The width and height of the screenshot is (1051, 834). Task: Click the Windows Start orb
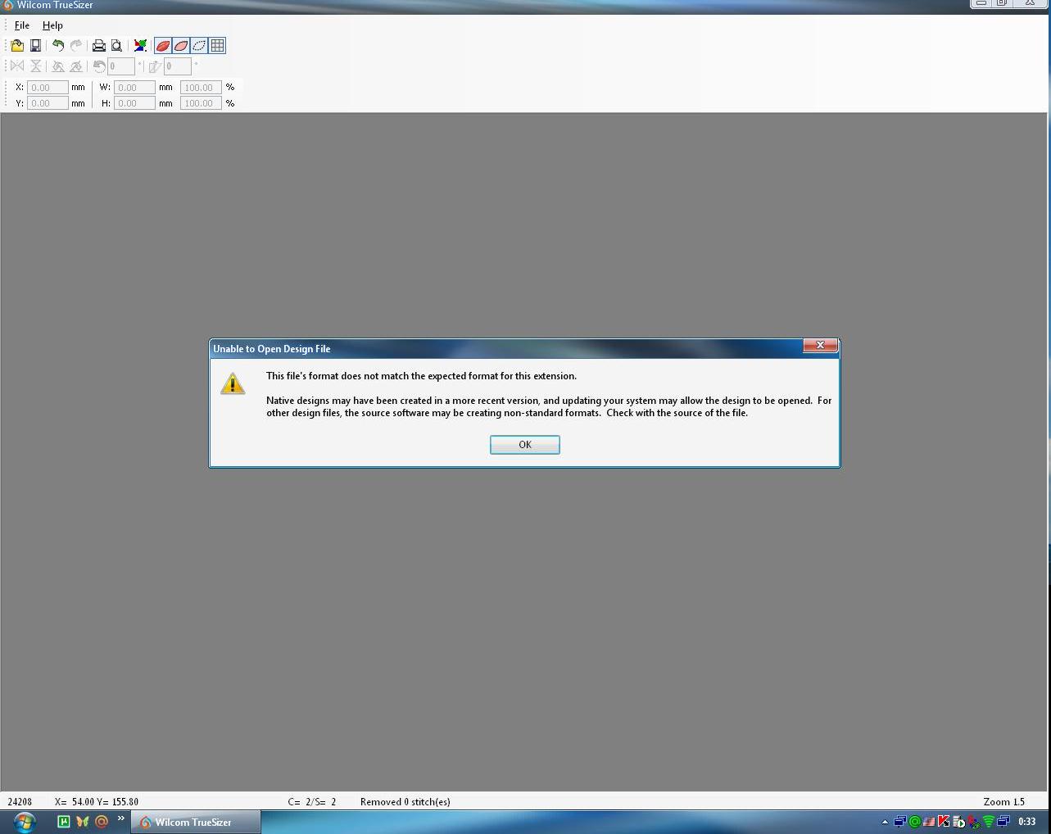pyautogui.click(x=25, y=822)
